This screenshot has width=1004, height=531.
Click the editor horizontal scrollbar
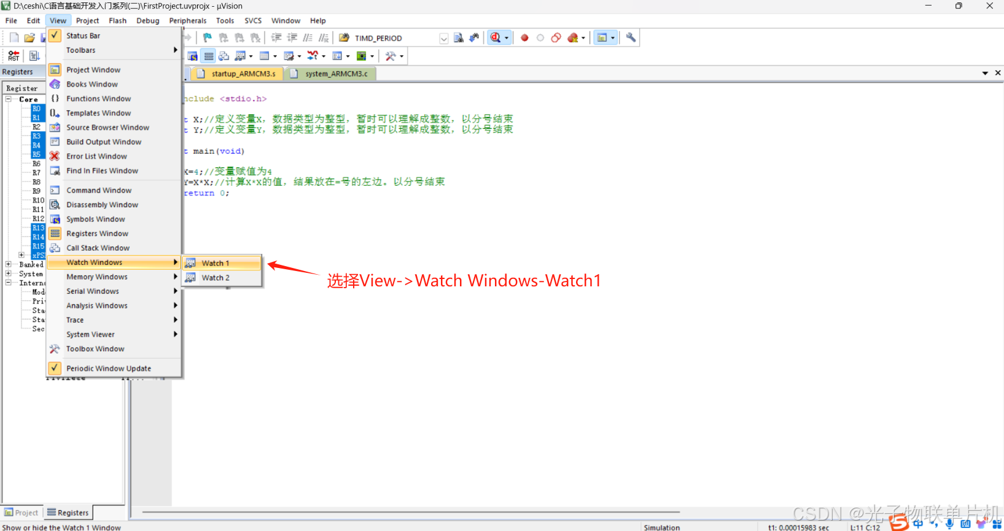click(411, 512)
